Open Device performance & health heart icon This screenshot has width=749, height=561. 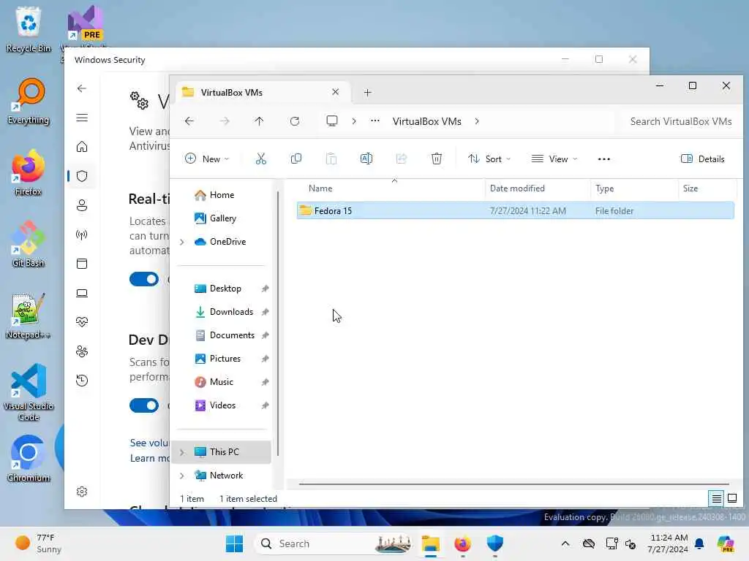tap(82, 322)
